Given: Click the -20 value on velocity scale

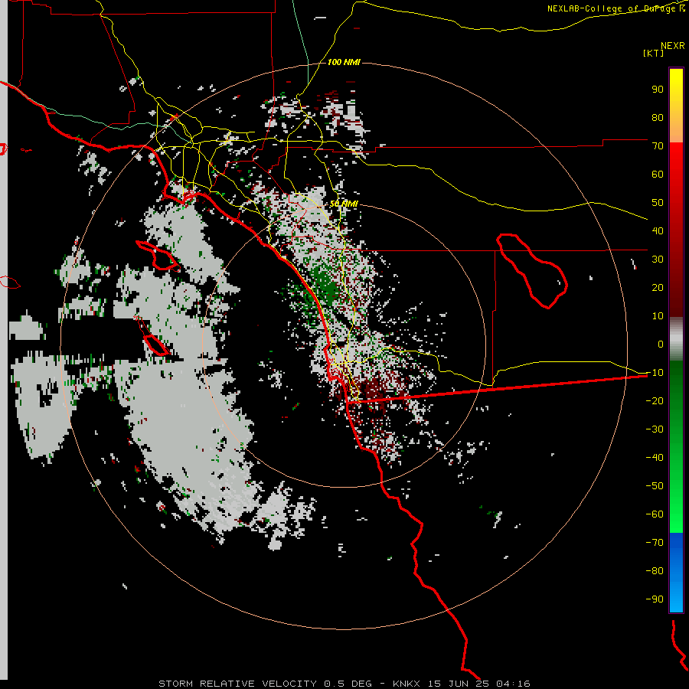Looking at the screenshot, I should (655, 400).
